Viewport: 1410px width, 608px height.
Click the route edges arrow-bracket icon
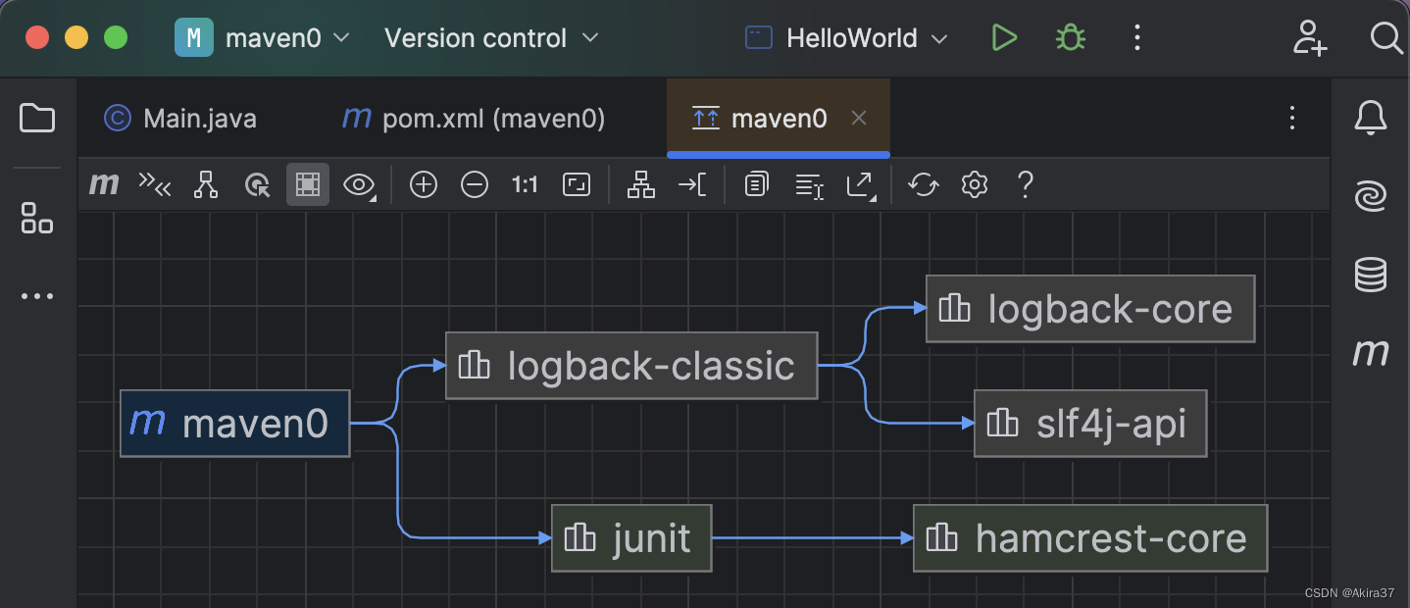click(x=692, y=184)
